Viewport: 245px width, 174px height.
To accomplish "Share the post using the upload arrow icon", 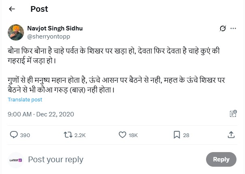I will (x=232, y=135).
